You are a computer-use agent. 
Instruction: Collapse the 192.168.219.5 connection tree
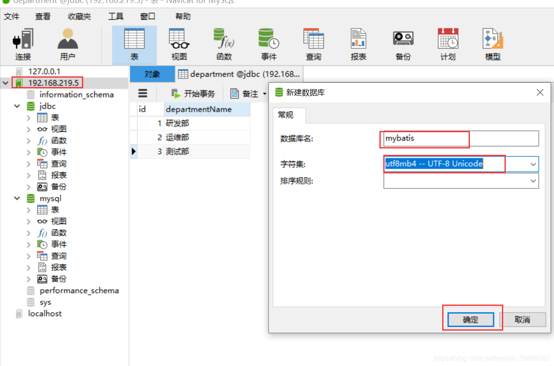click(x=6, y=83)
